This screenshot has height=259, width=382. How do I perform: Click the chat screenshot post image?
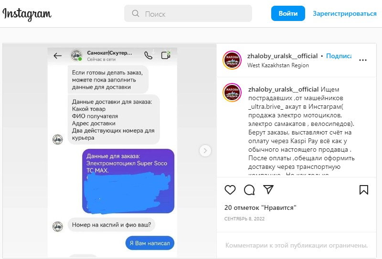[110, 151]
